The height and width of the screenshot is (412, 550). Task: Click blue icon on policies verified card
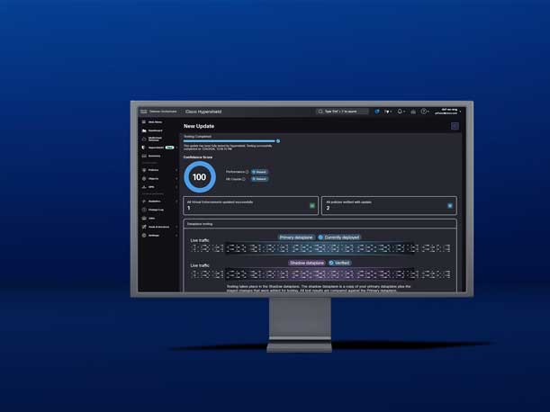click(x=450, y=206)
